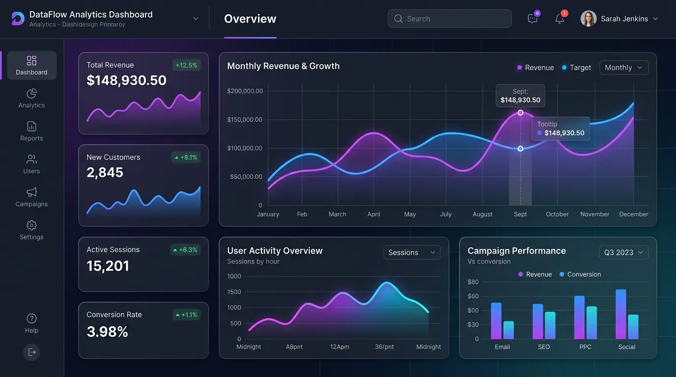Click the search magnifier icon
The image size is (676, 377).
tap(398, 19)
